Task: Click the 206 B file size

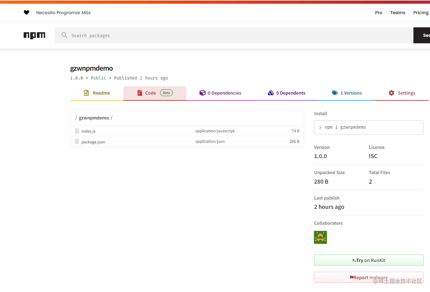Action: (x=294, y=141)
